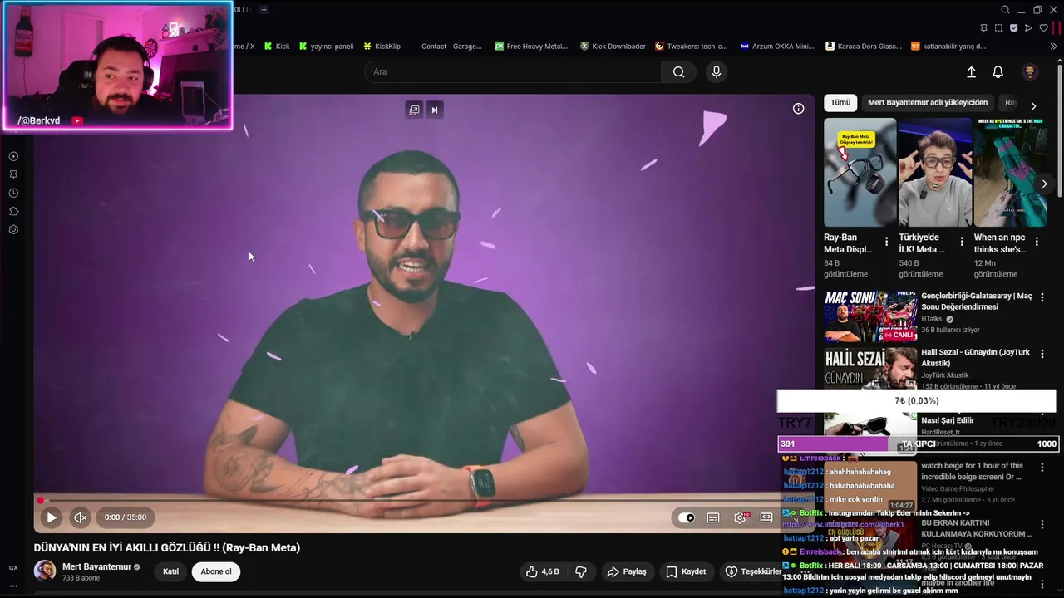Viewport: 1064px width, 598px height.
Task: Open options for Halil Sezai Günaydın video
Action: point(1042,353)
